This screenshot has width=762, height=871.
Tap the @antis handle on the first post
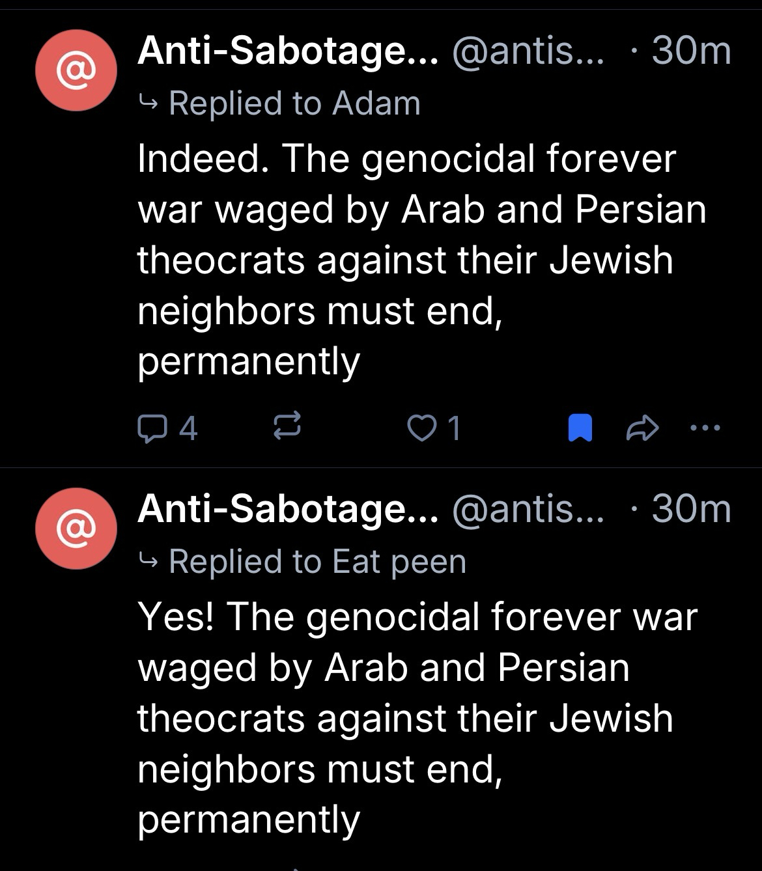click(x=528, y=51)
